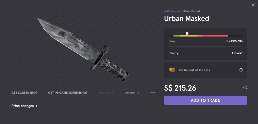Click the info icon next to price
The width and height of the screenshot is (258, 124).
[245, 88]
